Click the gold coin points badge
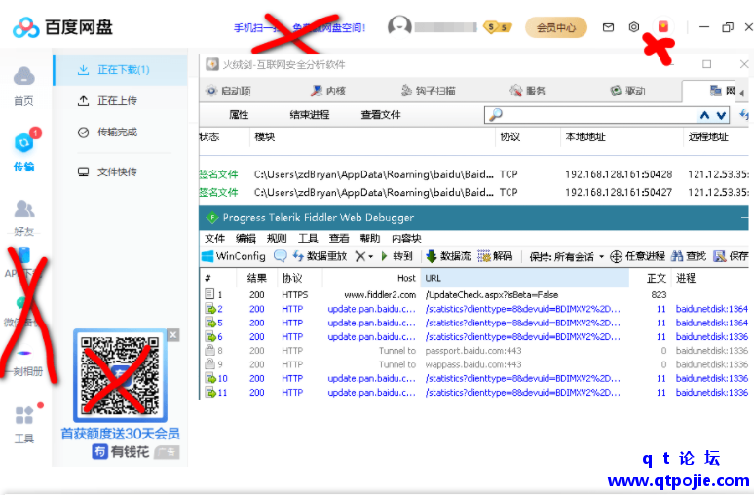 (x=497, y=27)
